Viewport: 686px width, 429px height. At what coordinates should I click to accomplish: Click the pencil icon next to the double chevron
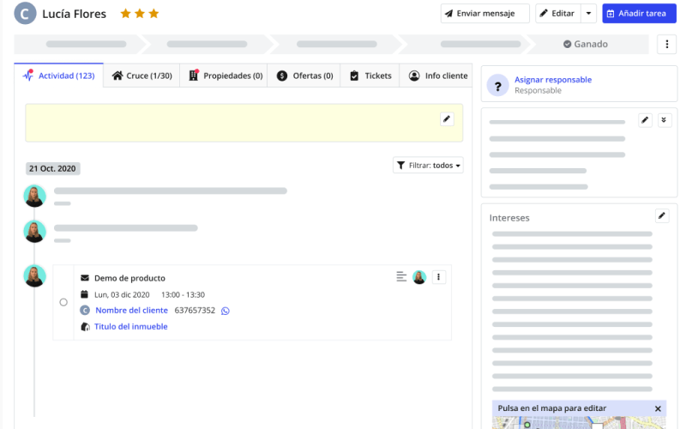(646, 120)
